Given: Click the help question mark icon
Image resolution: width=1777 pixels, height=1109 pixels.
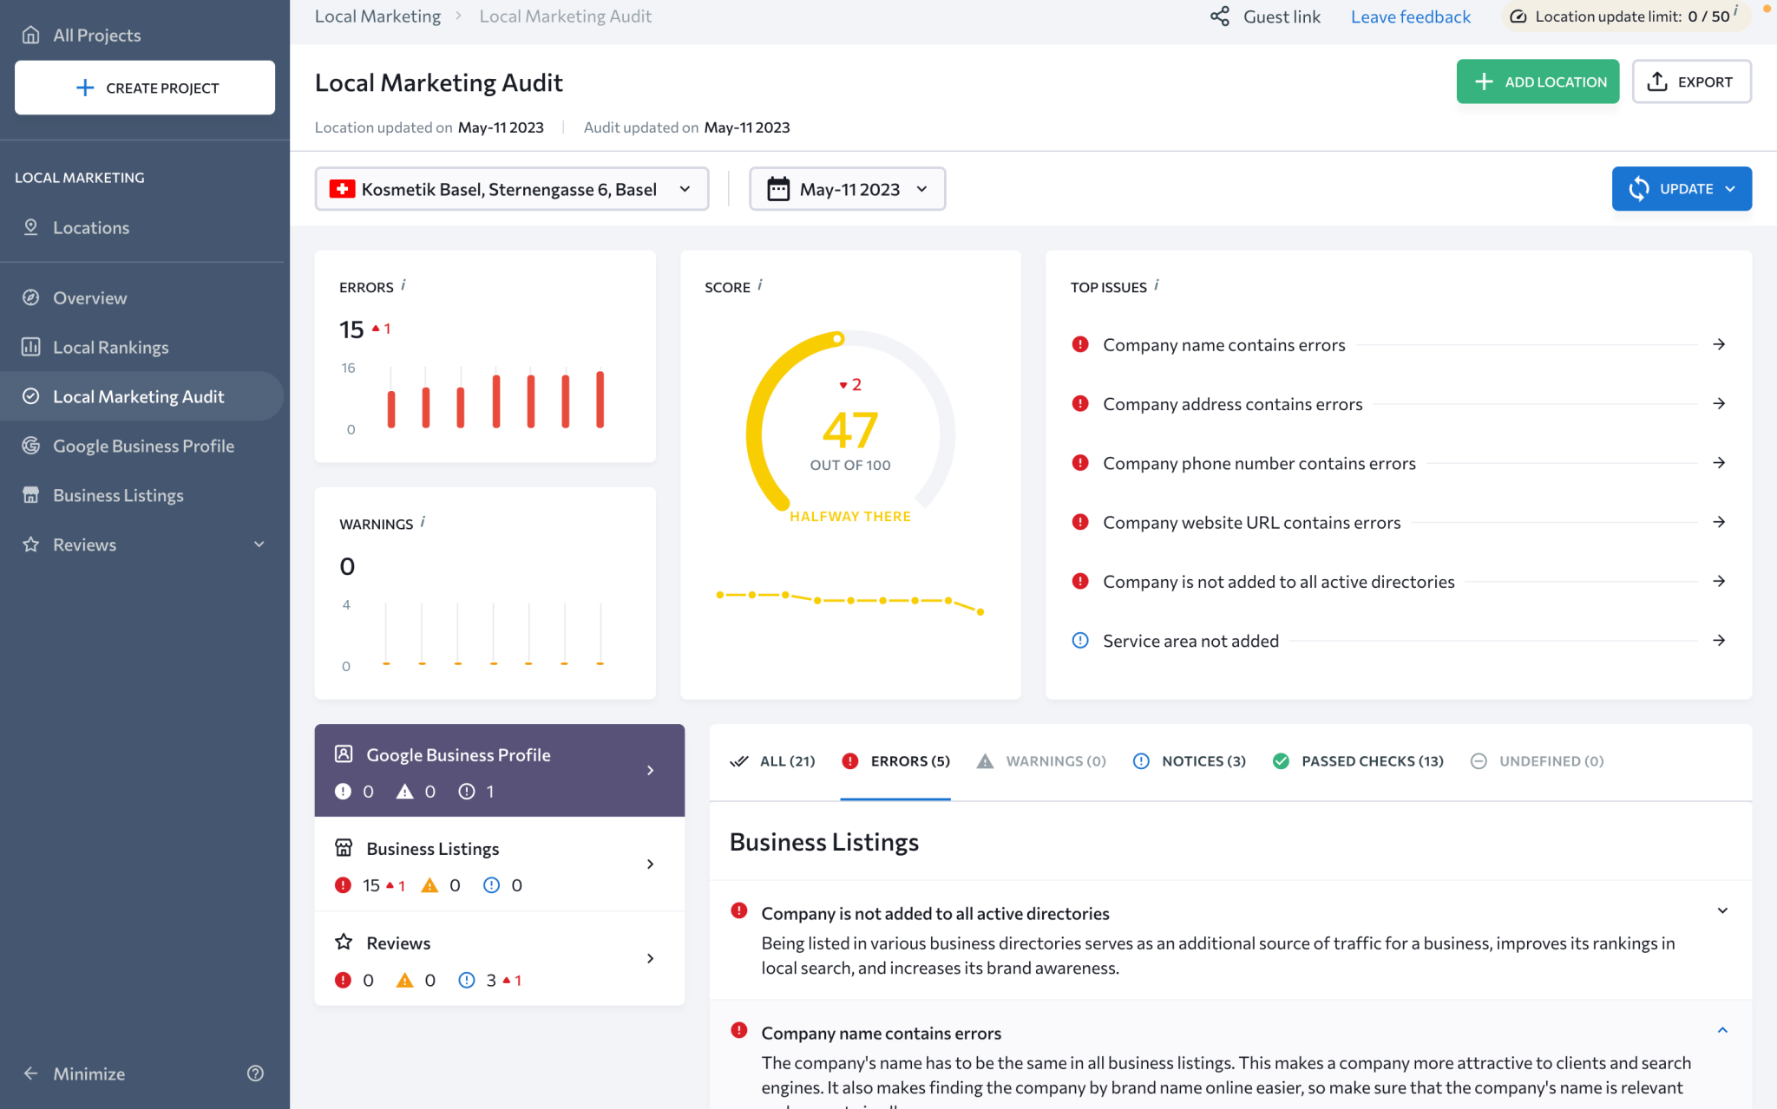Looking at the screenshot, I should tap(255, 1073).
